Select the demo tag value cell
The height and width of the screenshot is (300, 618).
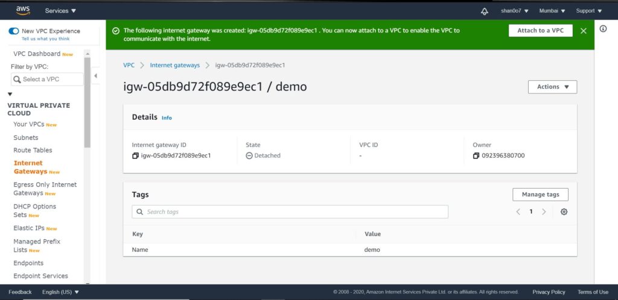[x=372, y=249]
